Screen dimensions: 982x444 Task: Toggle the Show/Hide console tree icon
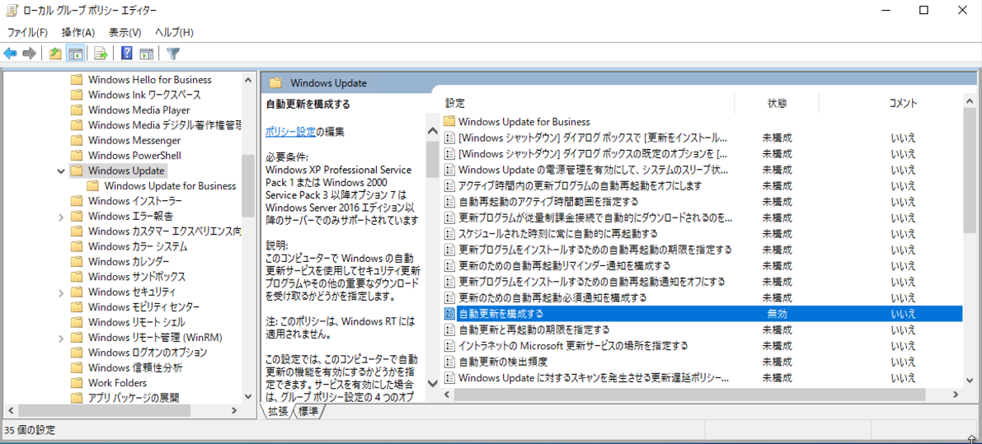pos(75,54)
